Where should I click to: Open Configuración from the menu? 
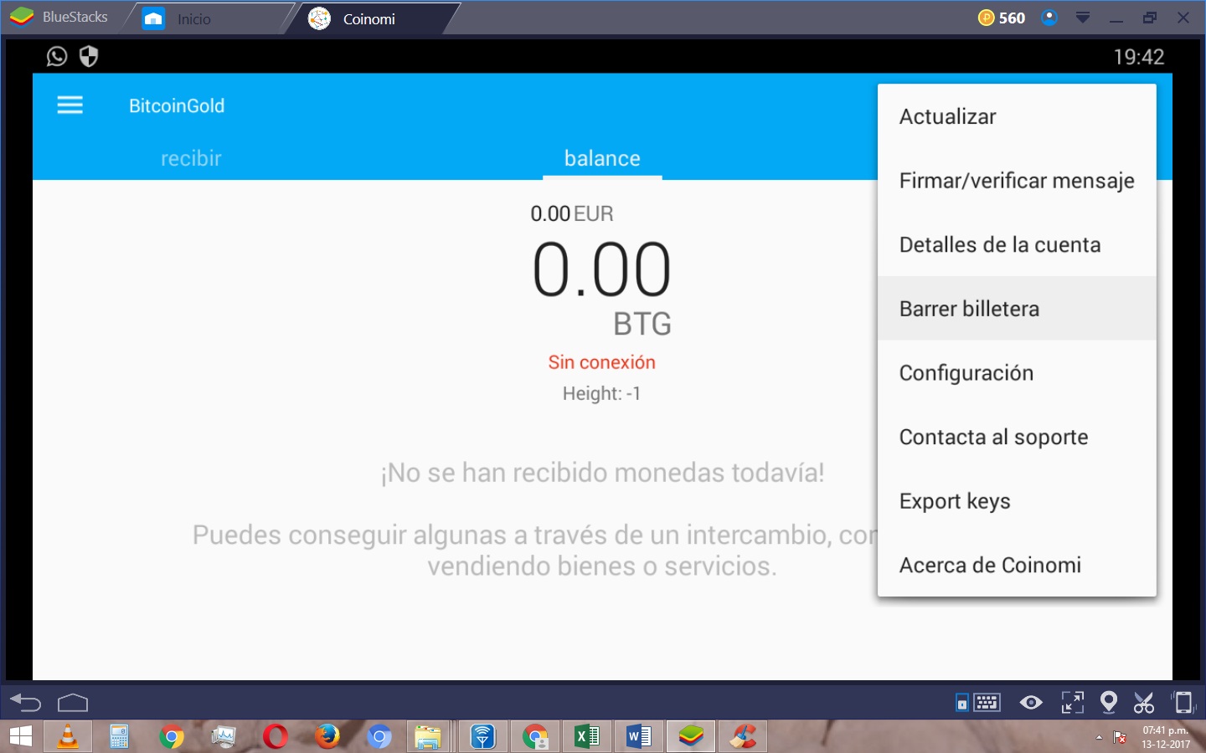click(x=1017, y=372)
